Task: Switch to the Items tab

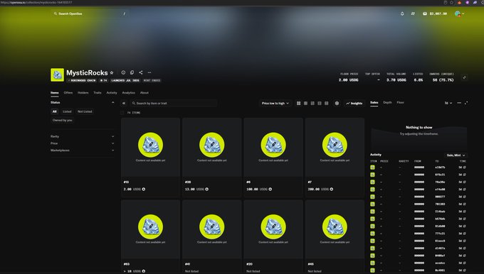Action: pos(55,93)
